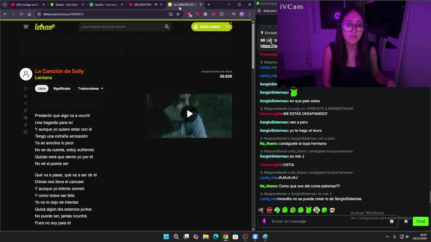Select the Letra tab
Viewport: 431px width, 242px height.
coord(42,88)
